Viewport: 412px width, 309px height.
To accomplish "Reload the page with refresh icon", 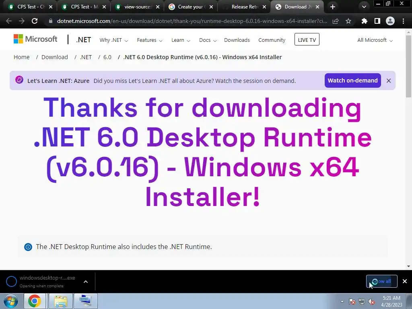I will pyautogui.click(x=35, y=21).
